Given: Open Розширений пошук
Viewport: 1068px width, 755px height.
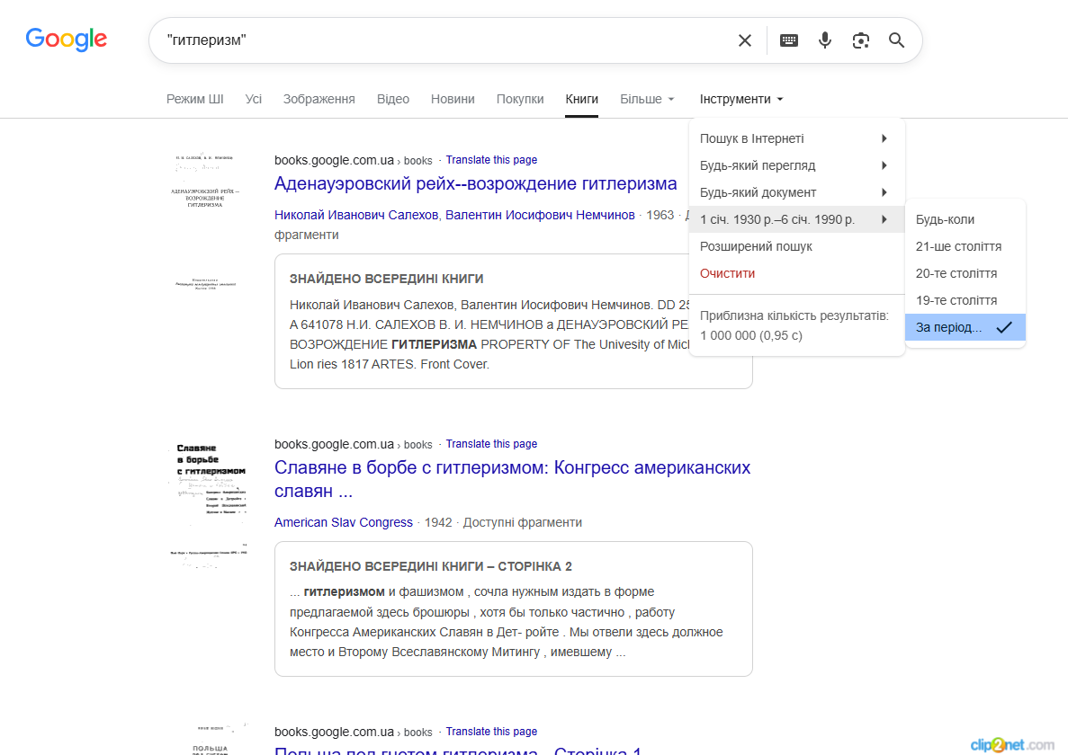Looking at the screenshot, I should coord(797,246).
